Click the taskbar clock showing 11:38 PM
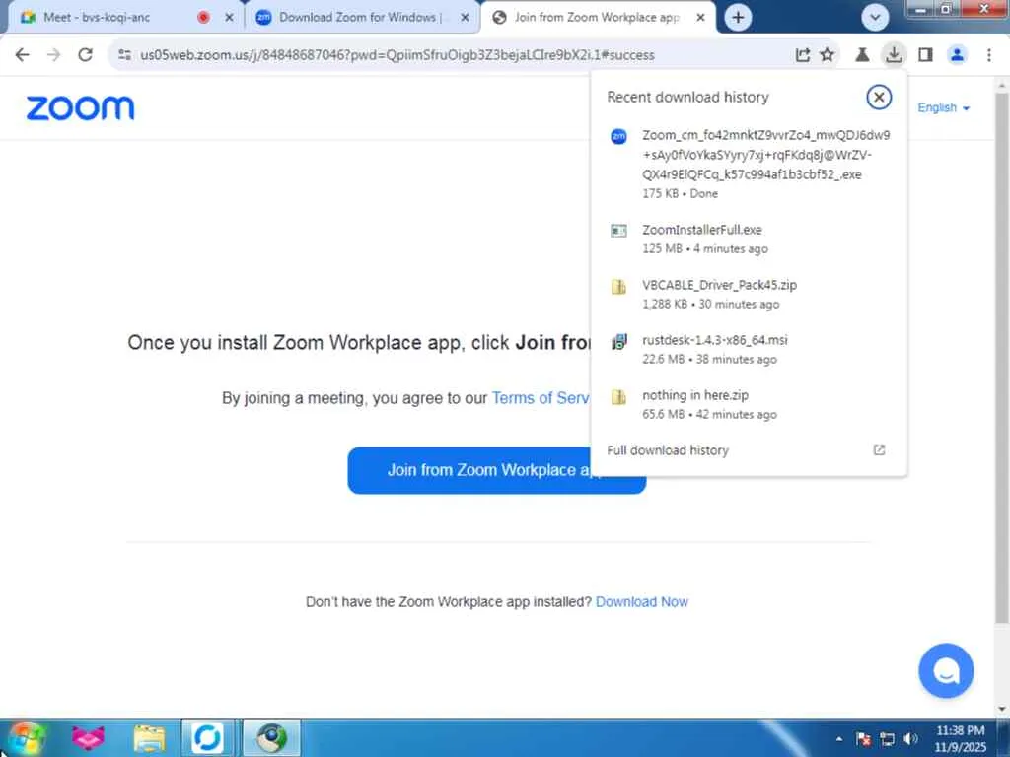 [960, 738]
